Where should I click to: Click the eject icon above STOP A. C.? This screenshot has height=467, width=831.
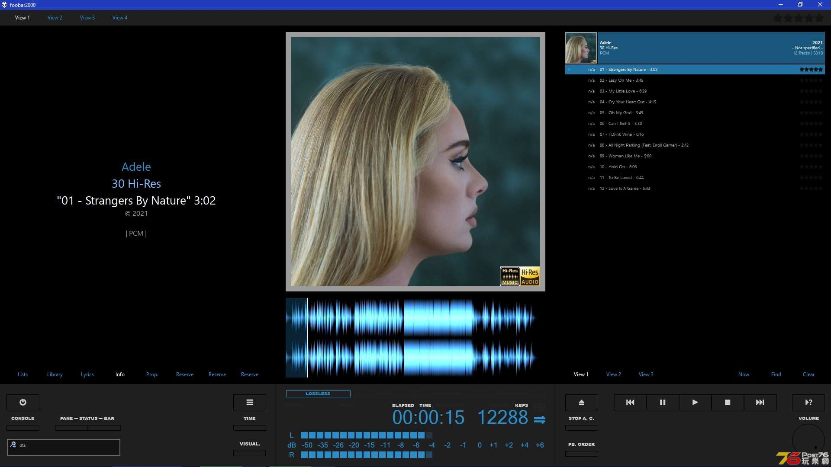click(x=582, y=402)
